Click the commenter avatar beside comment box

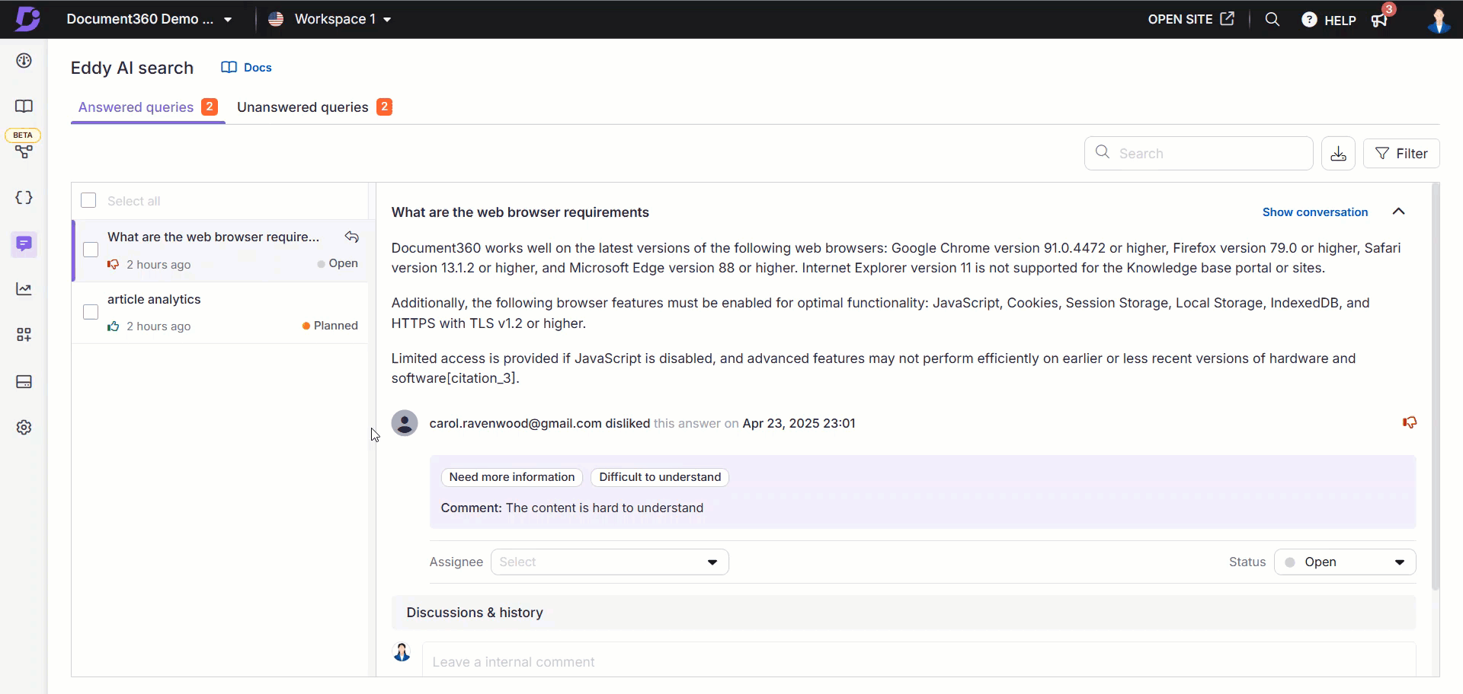click(402, 652)
